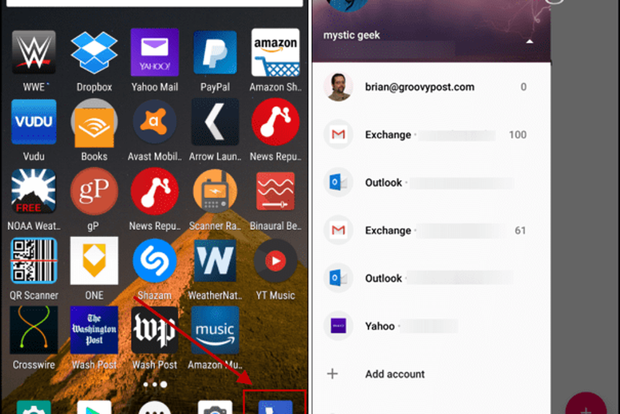This screenshot has width=620, height=414.
Task: Open the WeatherNation app
Action: pyautogui.click(x=215, y=261)
